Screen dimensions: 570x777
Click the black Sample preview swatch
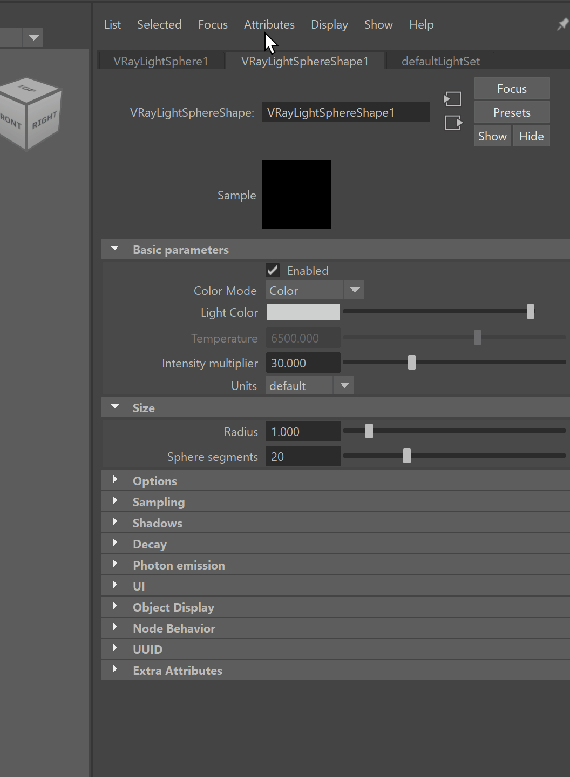click(x=296, y=195)
